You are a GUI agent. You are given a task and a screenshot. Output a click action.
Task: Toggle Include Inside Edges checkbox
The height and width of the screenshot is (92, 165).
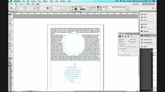click(120, 55)
